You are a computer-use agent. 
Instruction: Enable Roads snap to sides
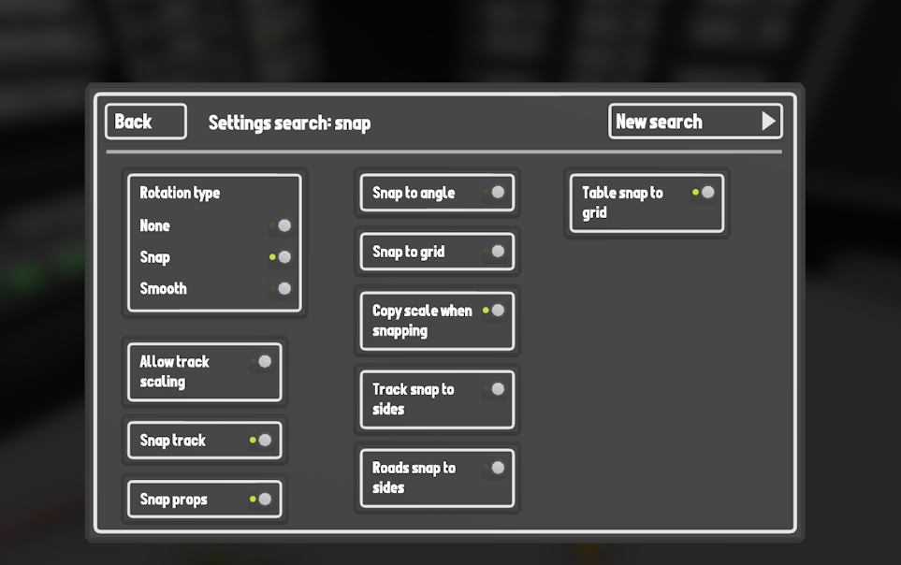pyautogui.click(x=497, y=468)
